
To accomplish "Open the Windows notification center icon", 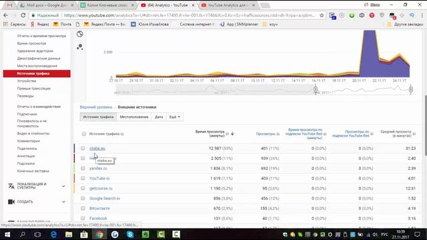I will pos(417,234).
